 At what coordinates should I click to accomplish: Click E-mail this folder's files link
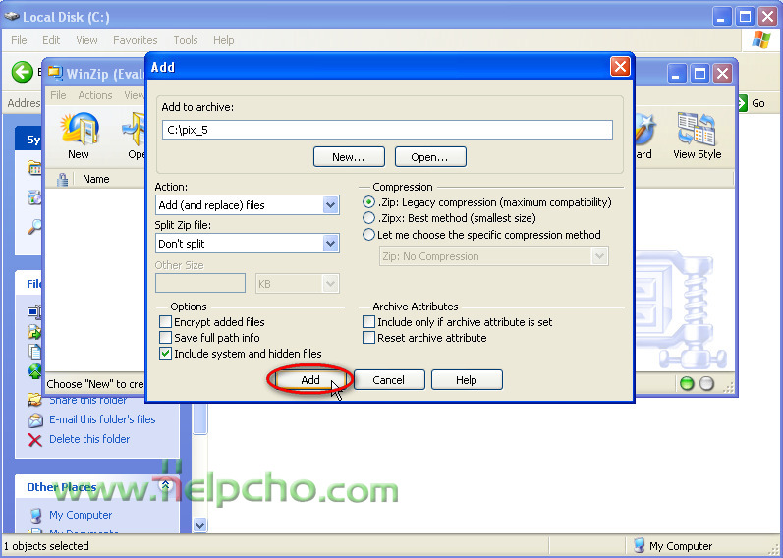tap(102, 419)
